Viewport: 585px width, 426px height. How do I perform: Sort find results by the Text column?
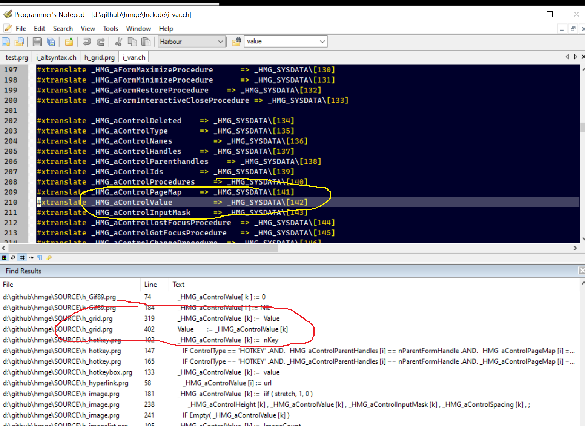(x=374, y=285)
